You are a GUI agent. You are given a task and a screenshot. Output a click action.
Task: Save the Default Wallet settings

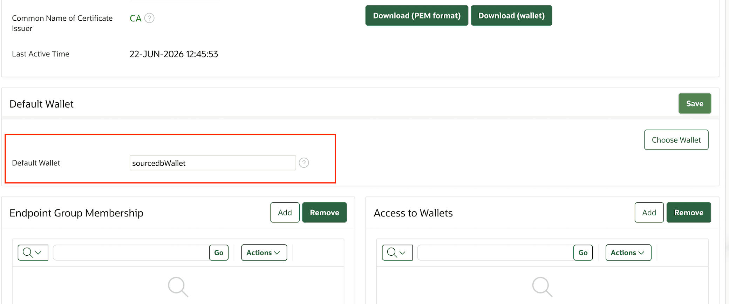tap(695, 103)
